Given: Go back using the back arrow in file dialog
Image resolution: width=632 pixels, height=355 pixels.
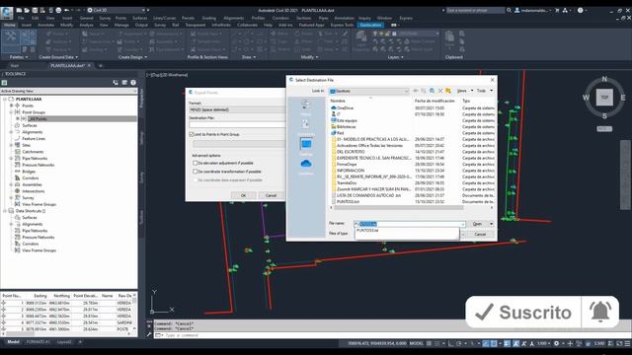Looking at the screenshot, I should 416,91.
